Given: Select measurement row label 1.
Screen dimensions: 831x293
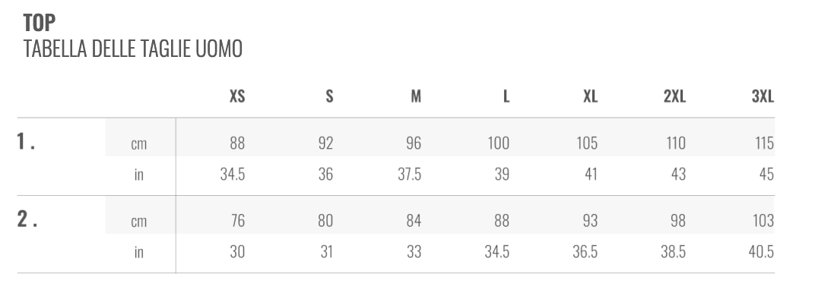Looking at the screenshot, I should 26,142.
